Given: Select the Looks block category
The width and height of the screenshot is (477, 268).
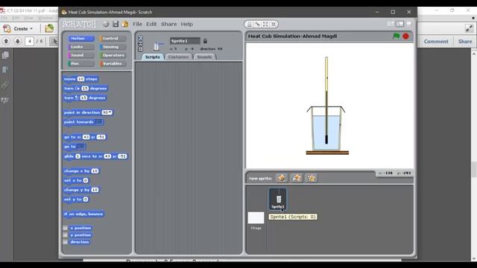Looking at the screenshot, I should click(x=81, y=47).
